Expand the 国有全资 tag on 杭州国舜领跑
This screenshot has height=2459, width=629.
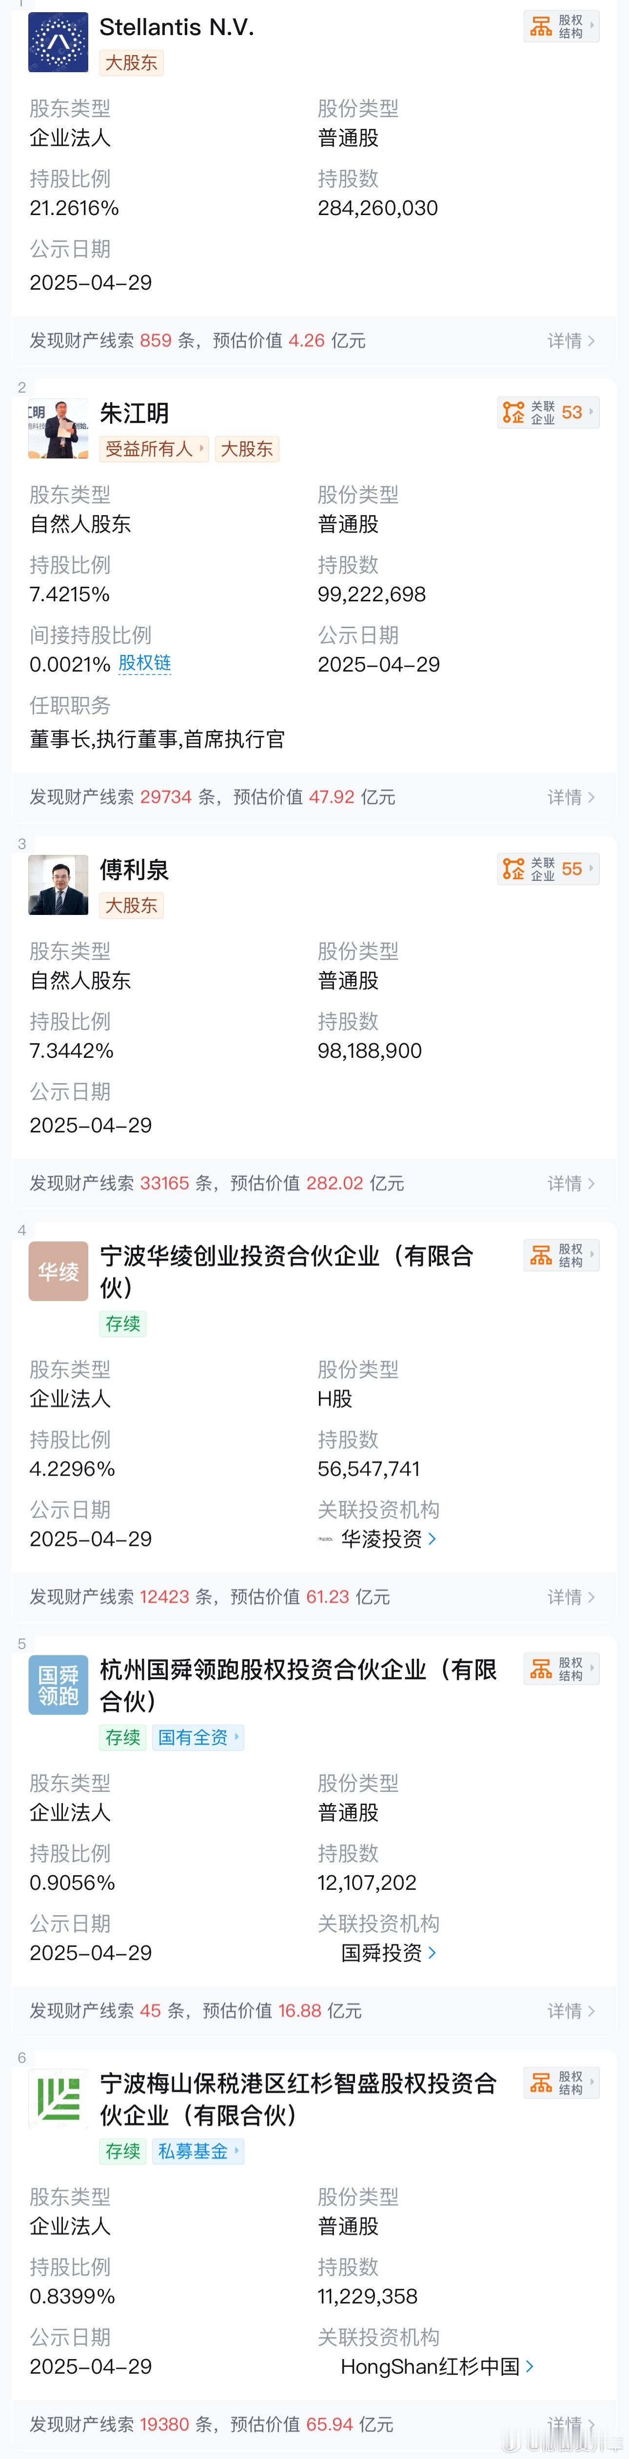point(197,1737)
